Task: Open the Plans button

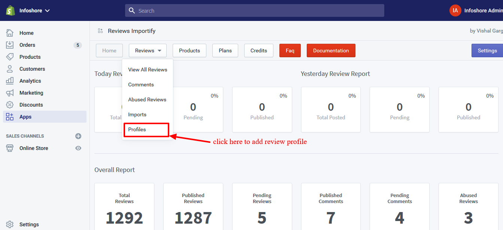Action: [225, 50]
